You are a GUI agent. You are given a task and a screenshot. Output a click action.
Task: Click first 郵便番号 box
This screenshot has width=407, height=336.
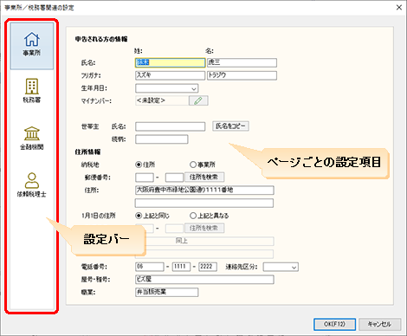tap(145, 178)
